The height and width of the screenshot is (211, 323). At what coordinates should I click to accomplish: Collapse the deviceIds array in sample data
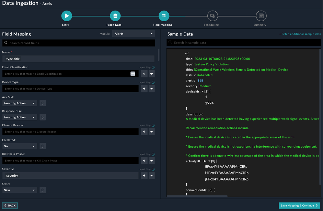(203, 92)
